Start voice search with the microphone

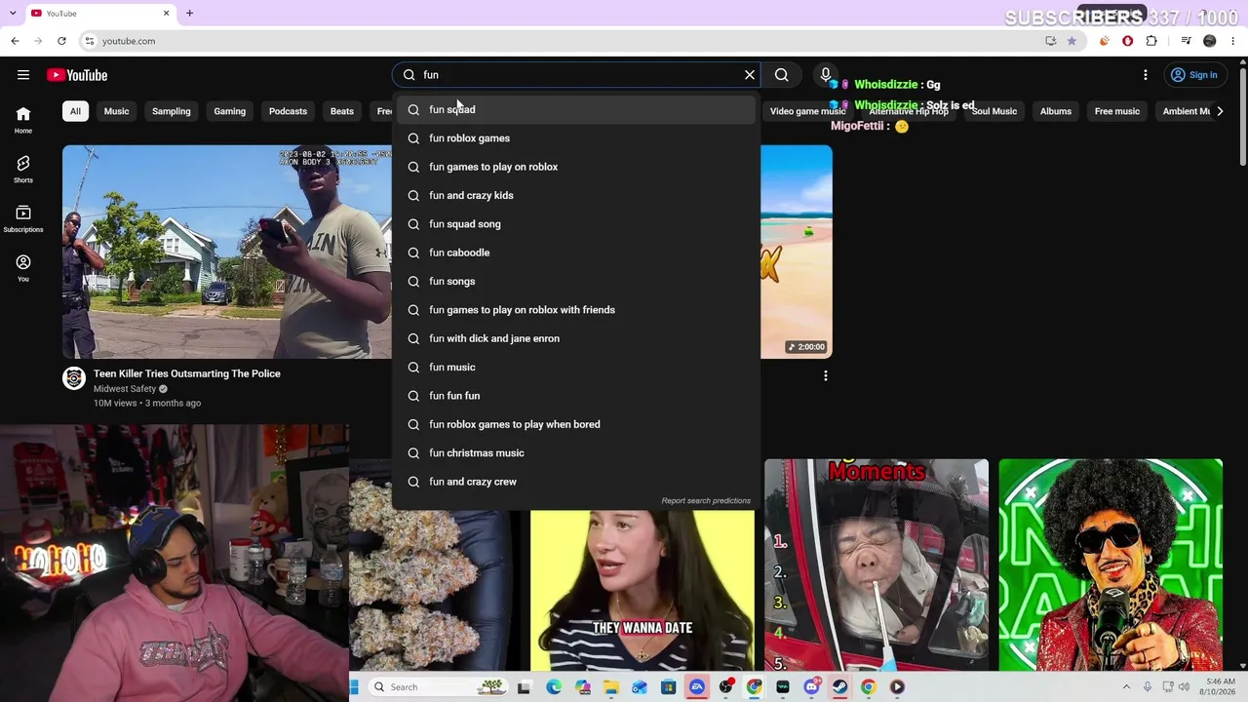pos(826,75)
